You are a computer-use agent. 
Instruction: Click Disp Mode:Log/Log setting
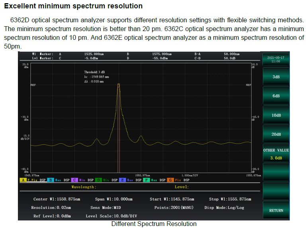(x=224, y=207)
